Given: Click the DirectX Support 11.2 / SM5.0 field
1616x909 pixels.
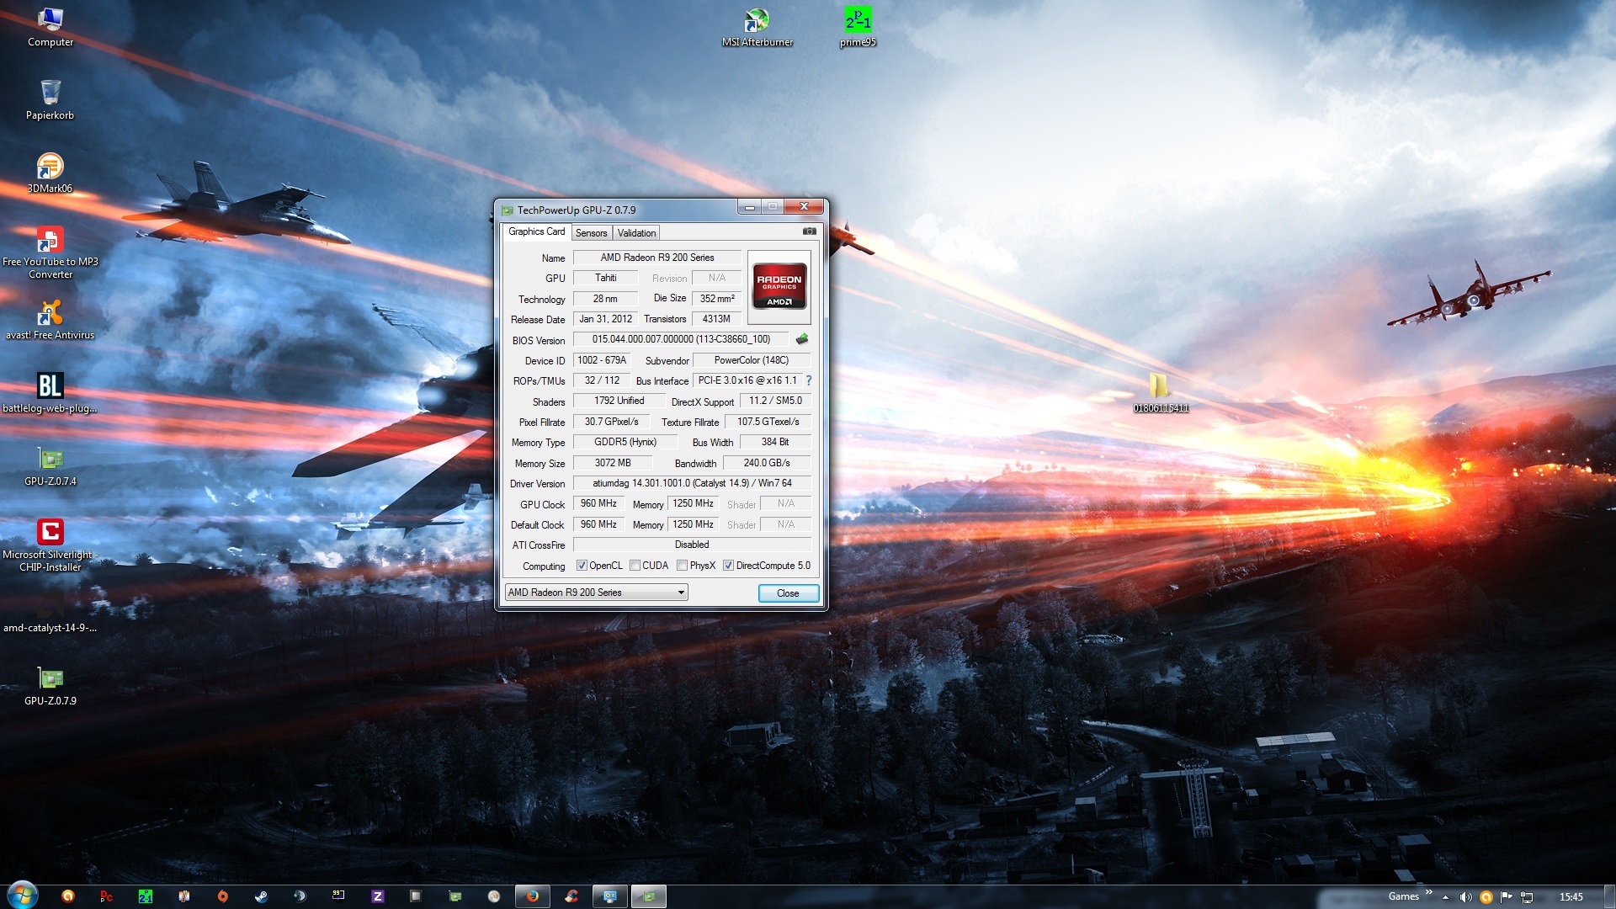Looking at the screenshot, I should [x=775, y=401].
